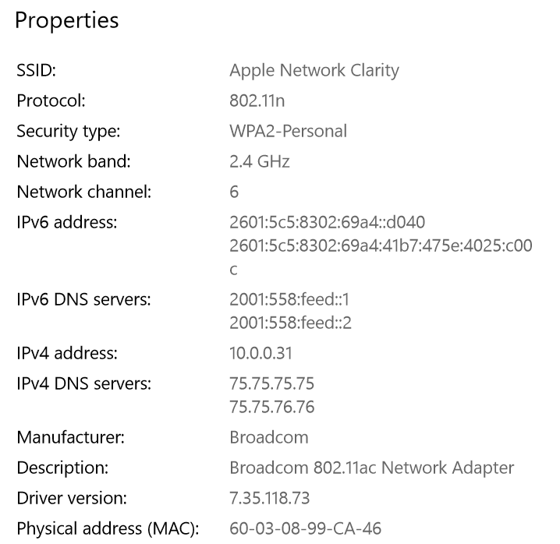560x544 pixels.
Task: Click IPv6 DNS server 2001:558:feed::1
Action: click(x=290, y=298)
